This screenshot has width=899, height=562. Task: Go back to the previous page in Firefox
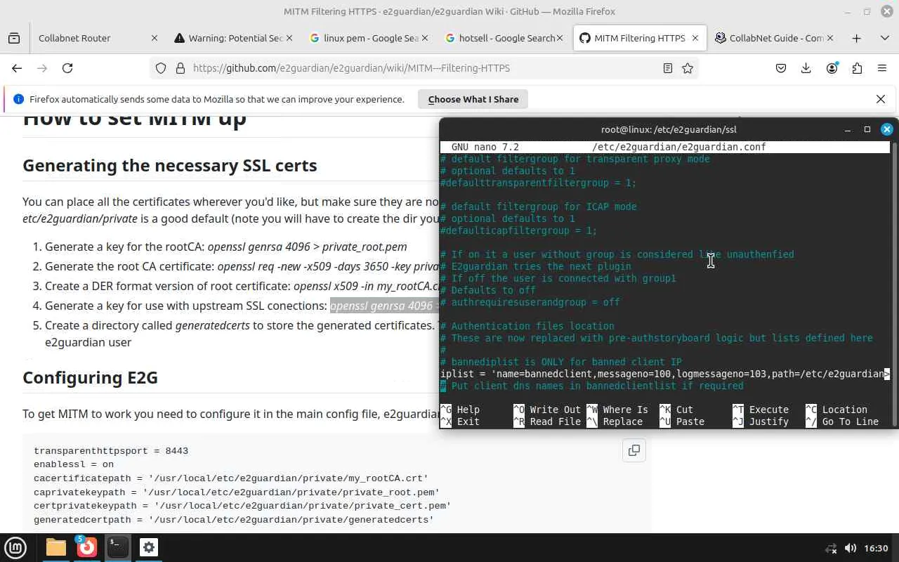(17, 68)
